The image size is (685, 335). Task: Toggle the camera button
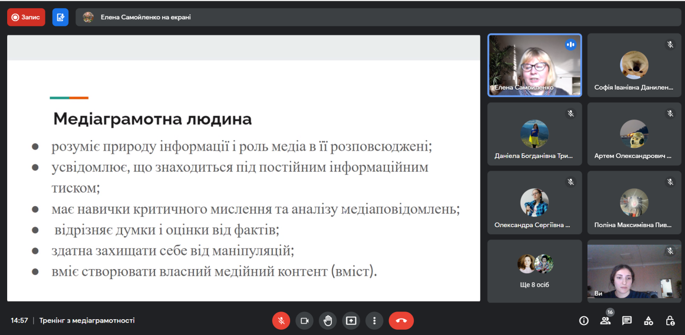tap(304, 321)
